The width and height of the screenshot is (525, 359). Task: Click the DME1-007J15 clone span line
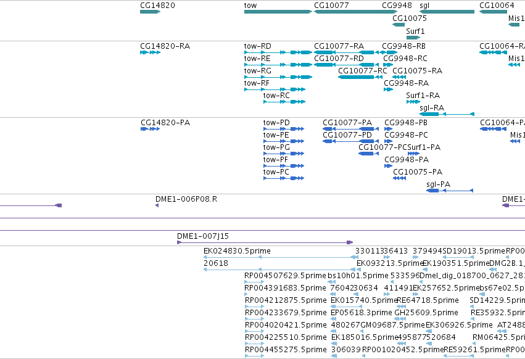(x=265, y=242)
